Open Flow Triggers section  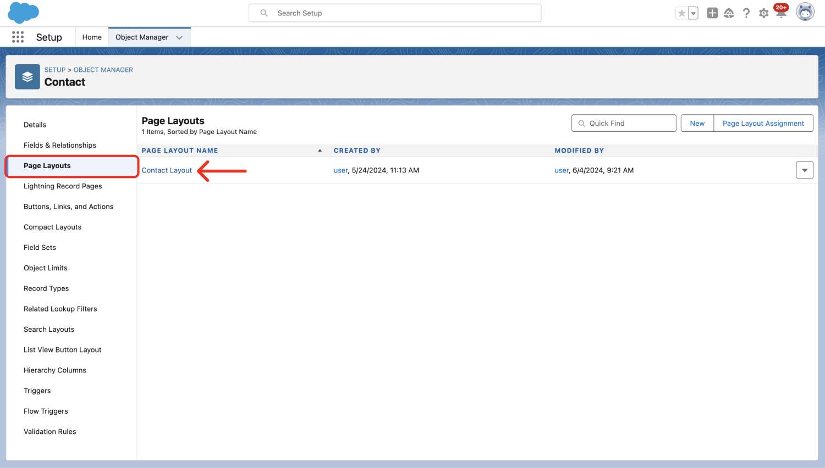tap(46, 411)
